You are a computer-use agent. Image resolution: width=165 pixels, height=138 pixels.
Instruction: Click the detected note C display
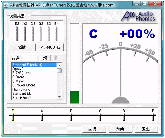tap(93, 34)
